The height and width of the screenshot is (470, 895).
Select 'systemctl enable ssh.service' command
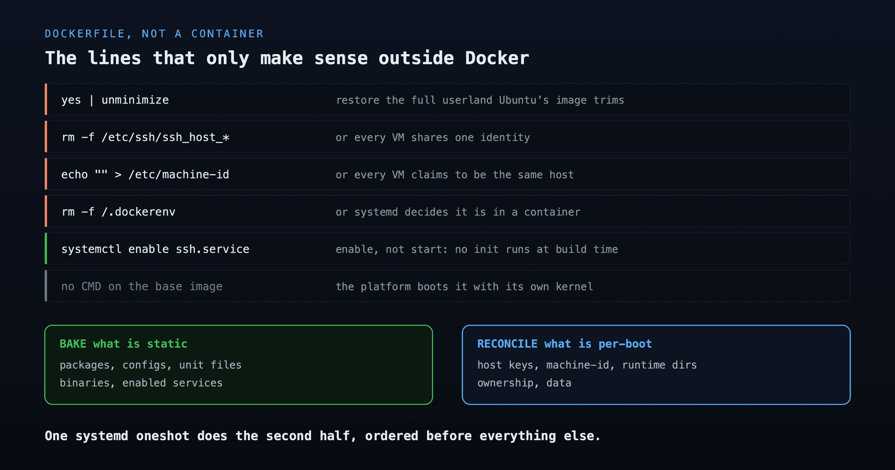point(155,249)
